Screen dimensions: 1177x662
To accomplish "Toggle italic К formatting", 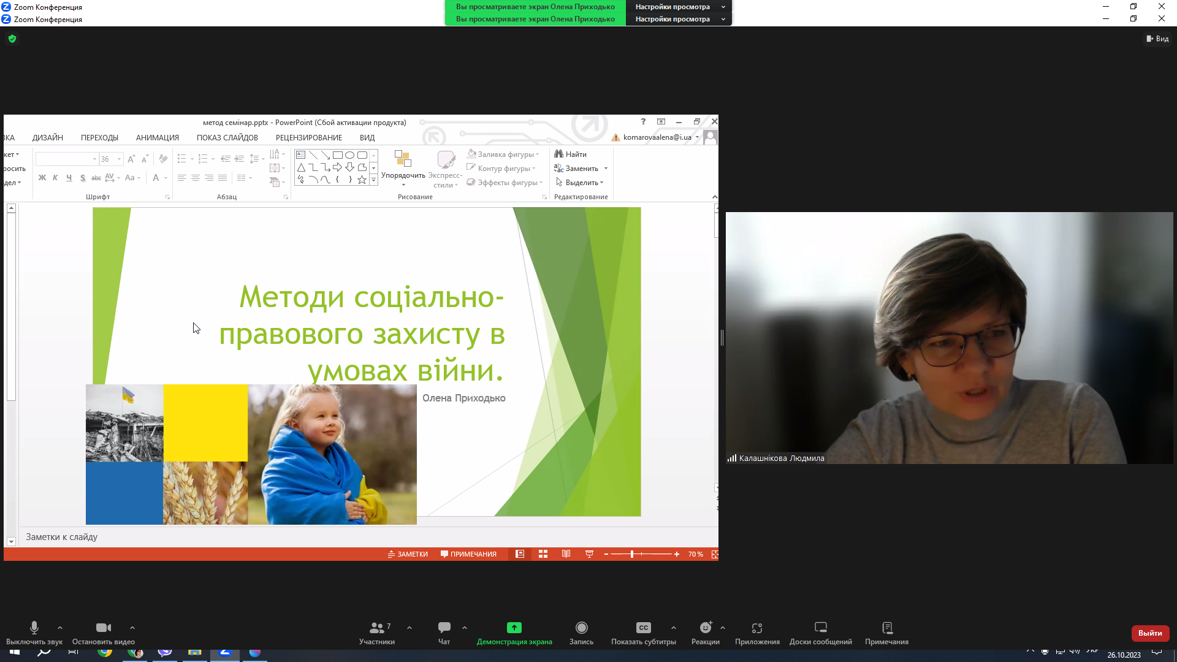I will coord(55,178).
